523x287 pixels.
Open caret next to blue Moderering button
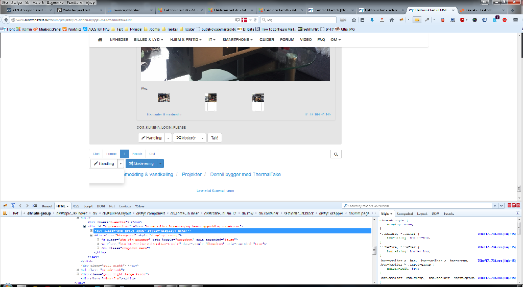pyautogui.click(x=160, y=163)
